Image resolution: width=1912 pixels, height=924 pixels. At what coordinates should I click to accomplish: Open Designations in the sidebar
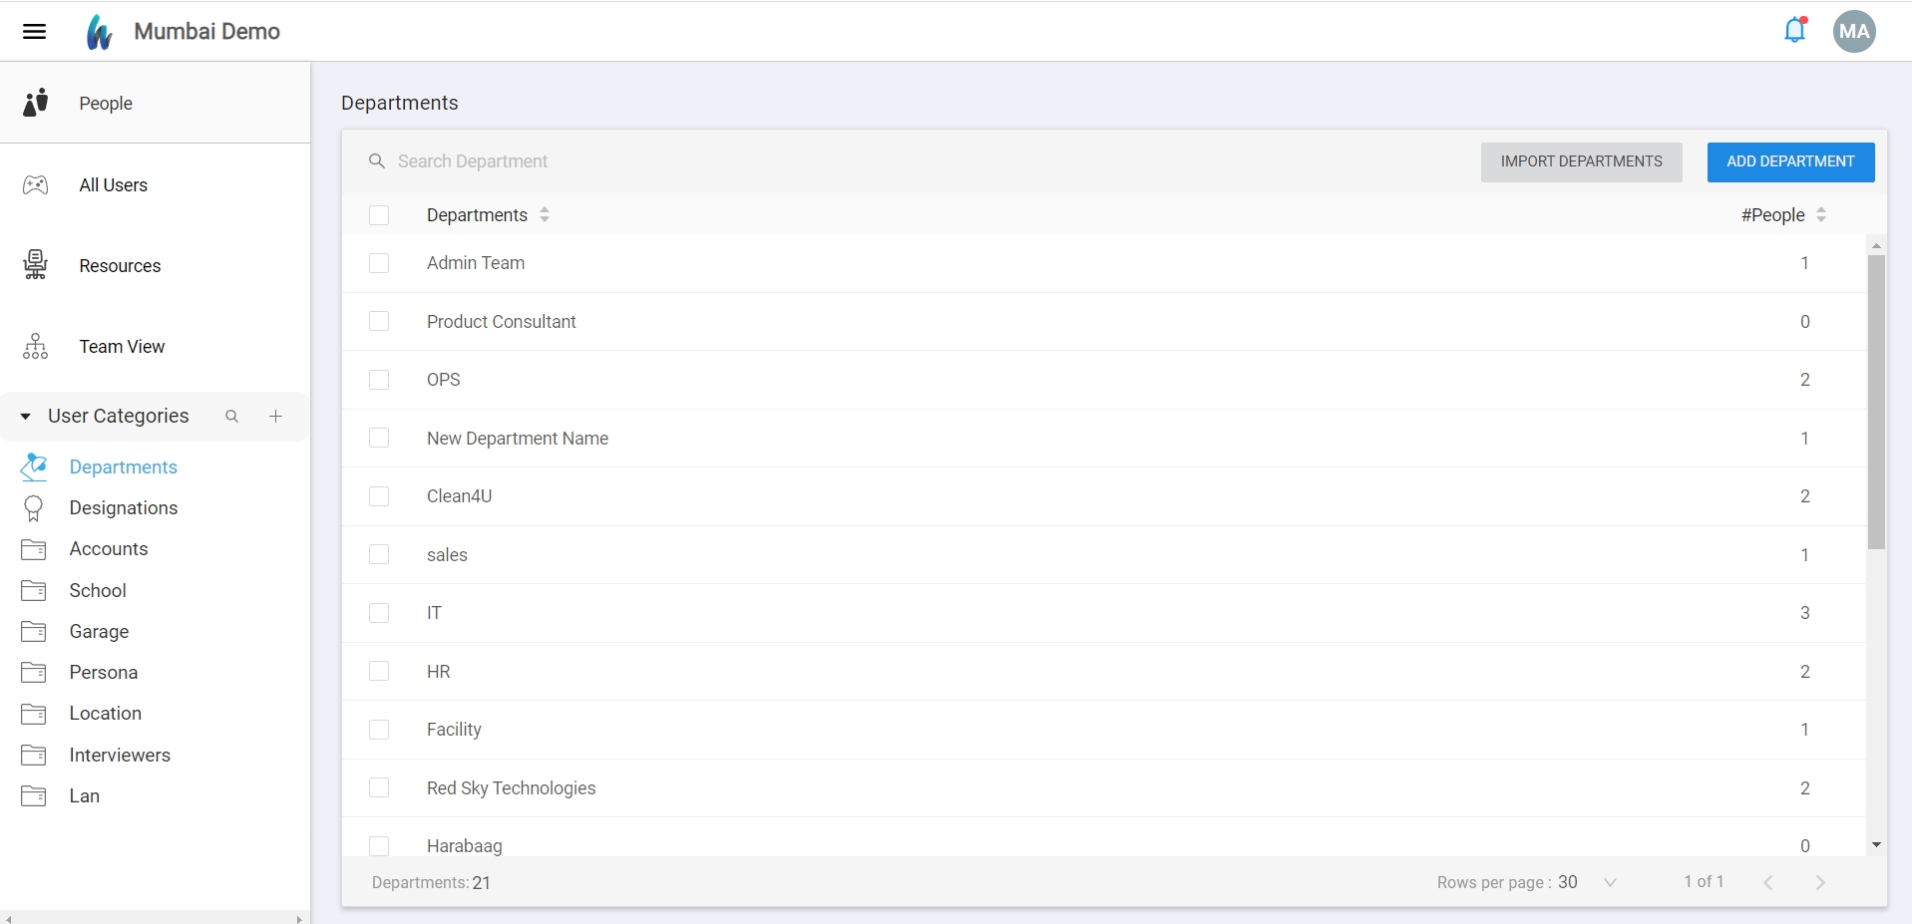coord(123,508)
